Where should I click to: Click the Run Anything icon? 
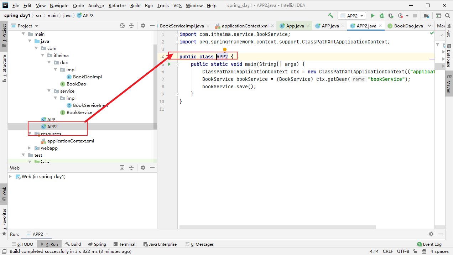[438, 16]
